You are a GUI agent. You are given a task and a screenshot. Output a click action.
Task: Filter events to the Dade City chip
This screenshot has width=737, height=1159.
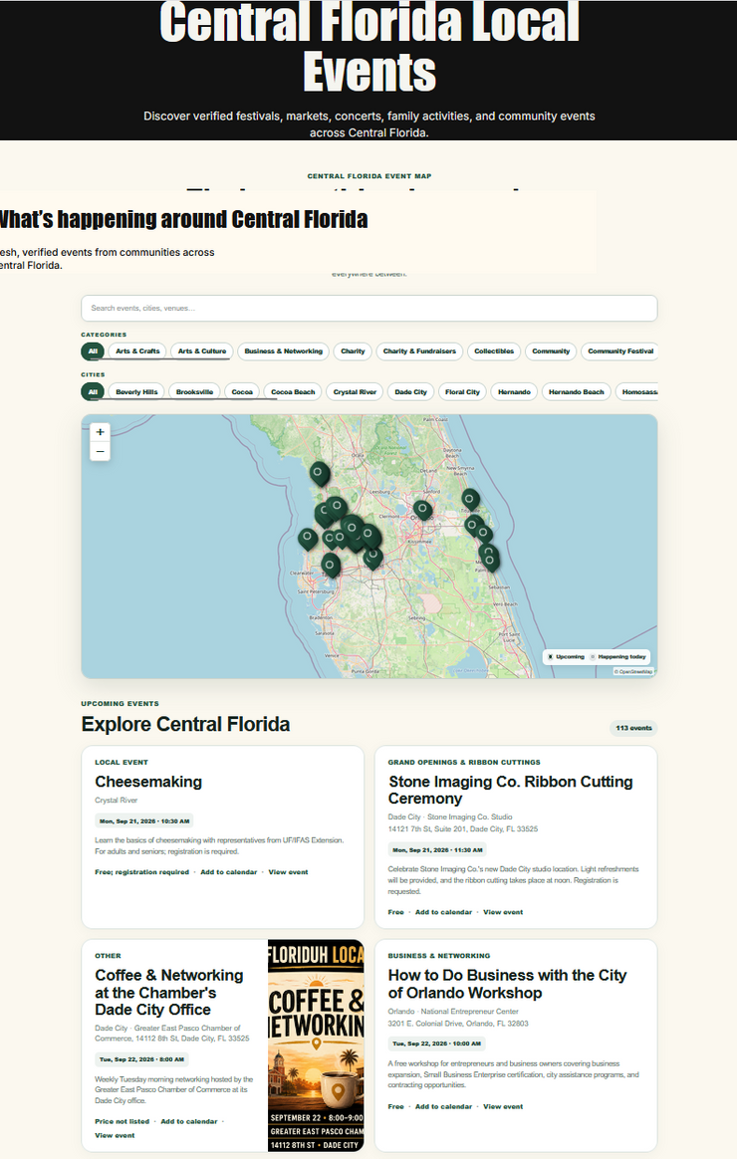click(x=410, y=391)
